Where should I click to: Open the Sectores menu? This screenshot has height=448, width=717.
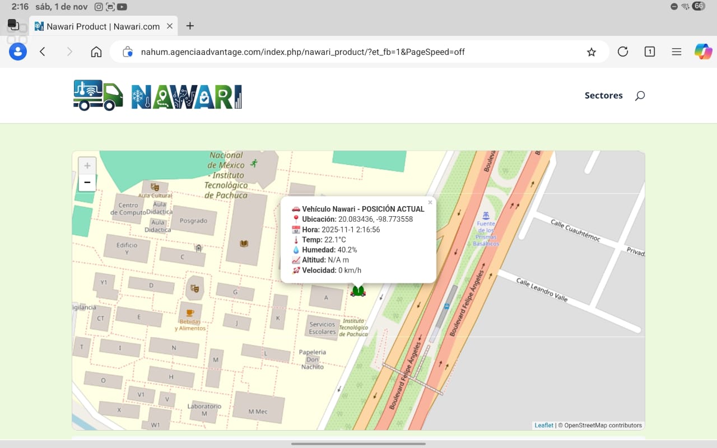coord(603,95)
